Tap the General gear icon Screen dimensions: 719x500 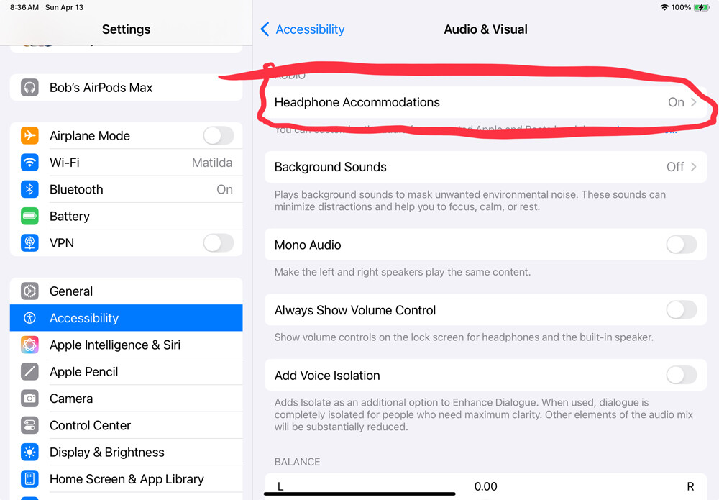tap(29, 291)
